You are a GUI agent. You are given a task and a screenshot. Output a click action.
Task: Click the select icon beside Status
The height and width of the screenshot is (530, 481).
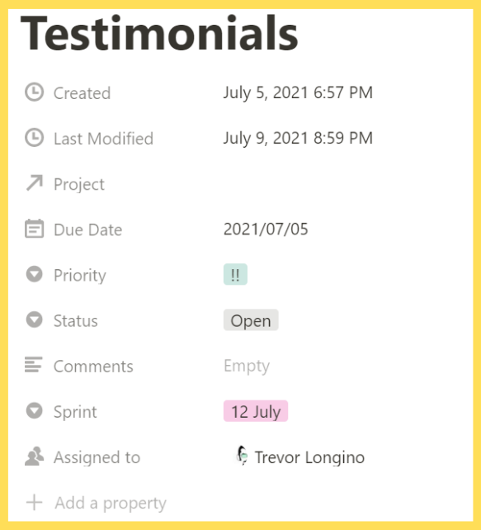(34, 319)
